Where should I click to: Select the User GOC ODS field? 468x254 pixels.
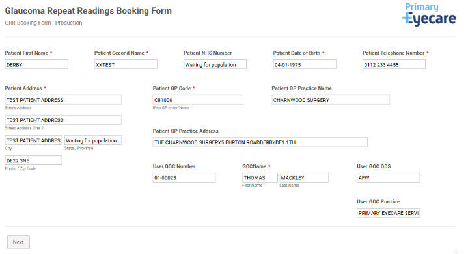point(389,178)
